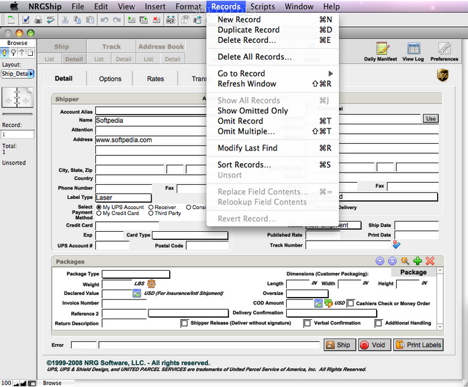Click the Print Labels button

point(418,345)
